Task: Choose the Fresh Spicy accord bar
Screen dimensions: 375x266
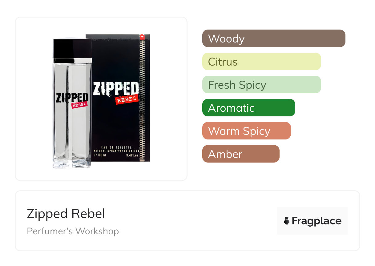Action: coord(261,85)
